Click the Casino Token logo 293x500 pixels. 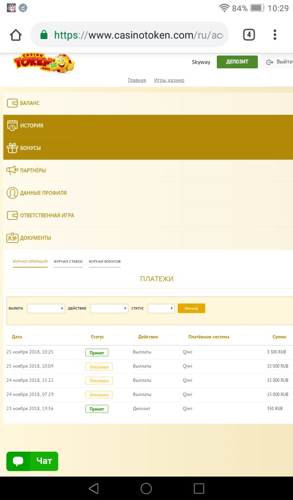[x=44, y=63]
